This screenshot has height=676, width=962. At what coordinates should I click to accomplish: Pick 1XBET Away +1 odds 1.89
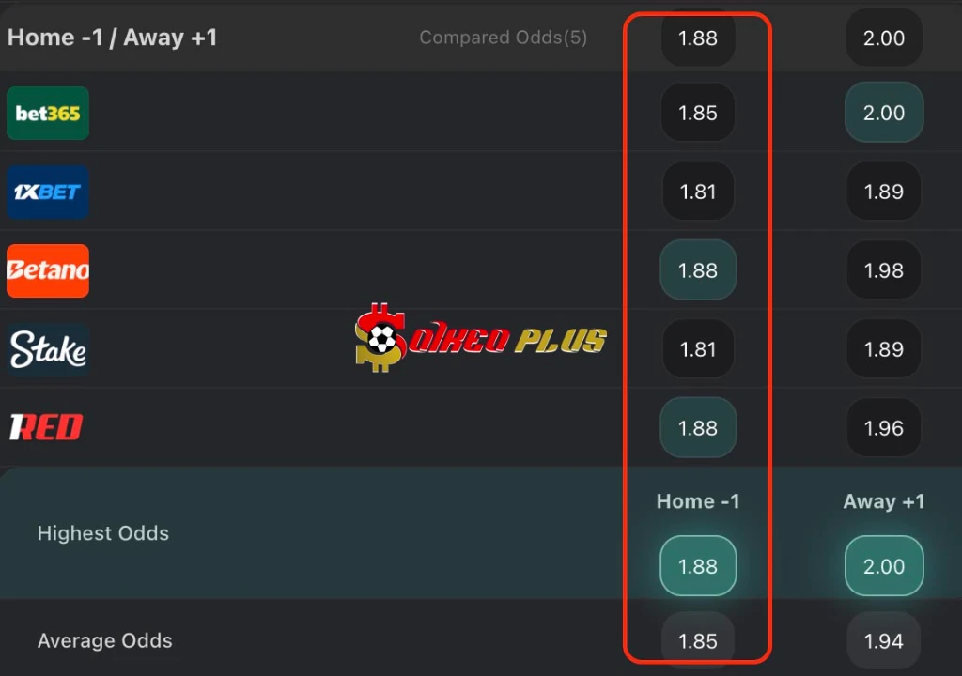click(x=883, y=192)
